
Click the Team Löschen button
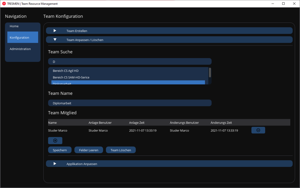pyautogui.click(x=121, y=150)
